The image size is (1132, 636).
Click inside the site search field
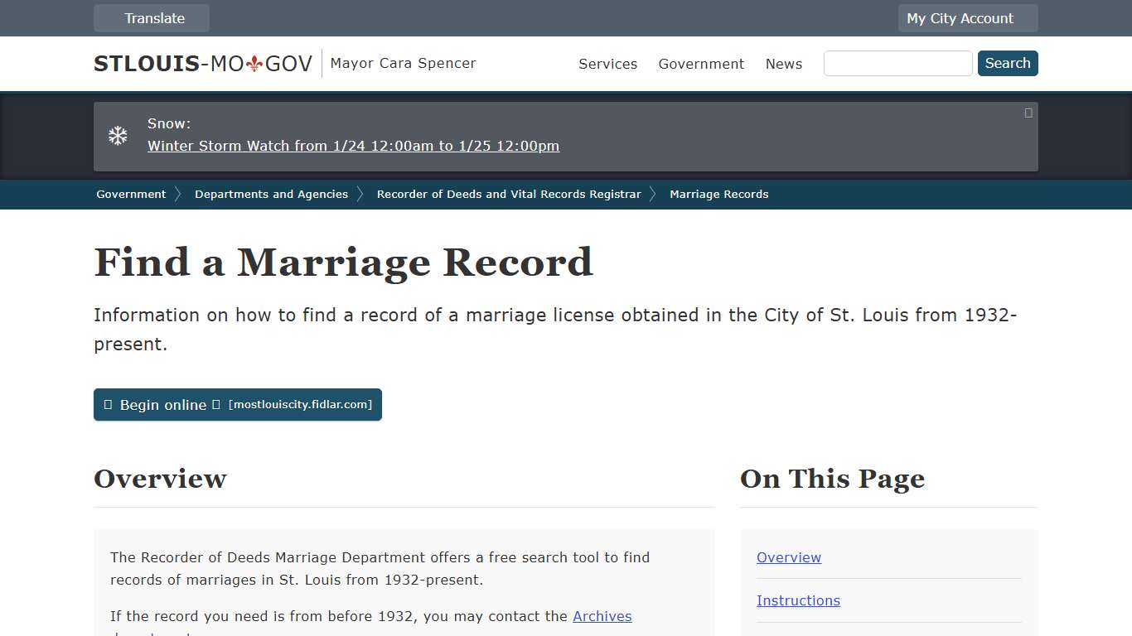click(897, 63)
